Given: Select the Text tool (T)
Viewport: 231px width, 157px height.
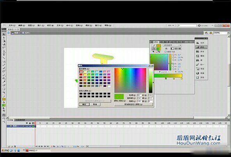Looking at the screenshot, I should 4,55.
